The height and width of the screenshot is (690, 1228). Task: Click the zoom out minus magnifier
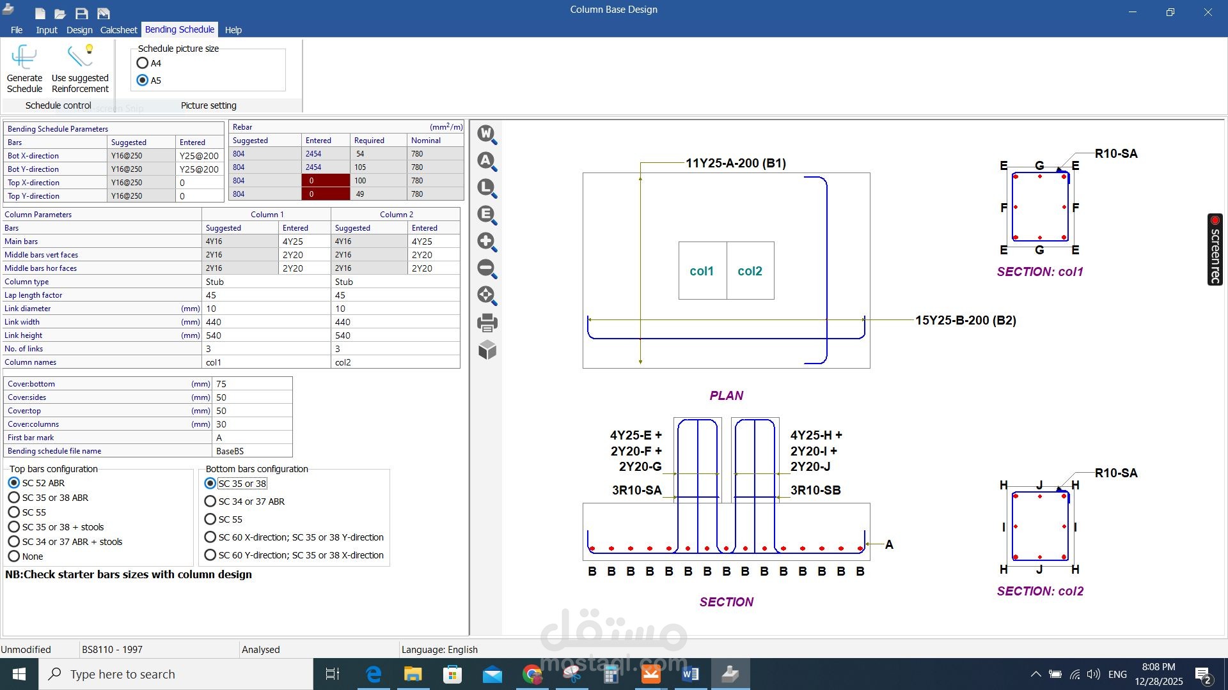[x=487, y=268]
